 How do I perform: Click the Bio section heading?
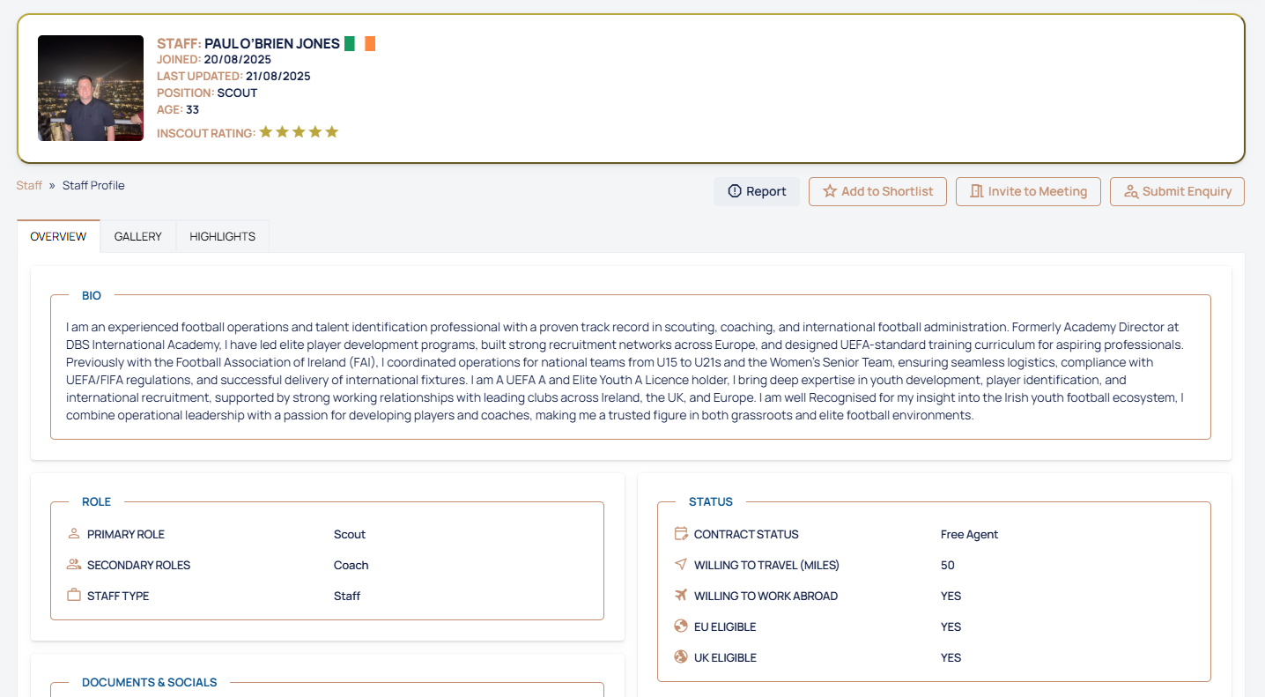click(x=92, y=295)
